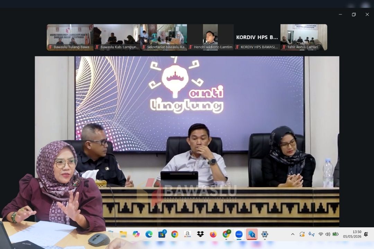Open the 13:50 clock and date
The image size is (374, 249).
point(352,234)
